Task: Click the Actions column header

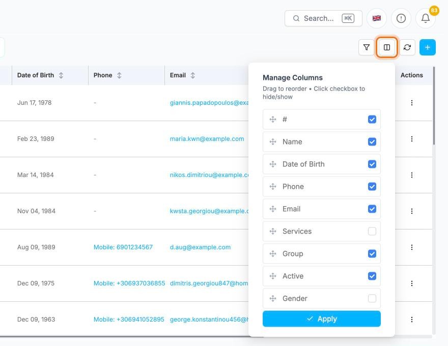Action: click(x=411, y=75)
